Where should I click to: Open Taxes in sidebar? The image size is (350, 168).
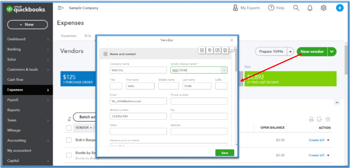(11, 120)
